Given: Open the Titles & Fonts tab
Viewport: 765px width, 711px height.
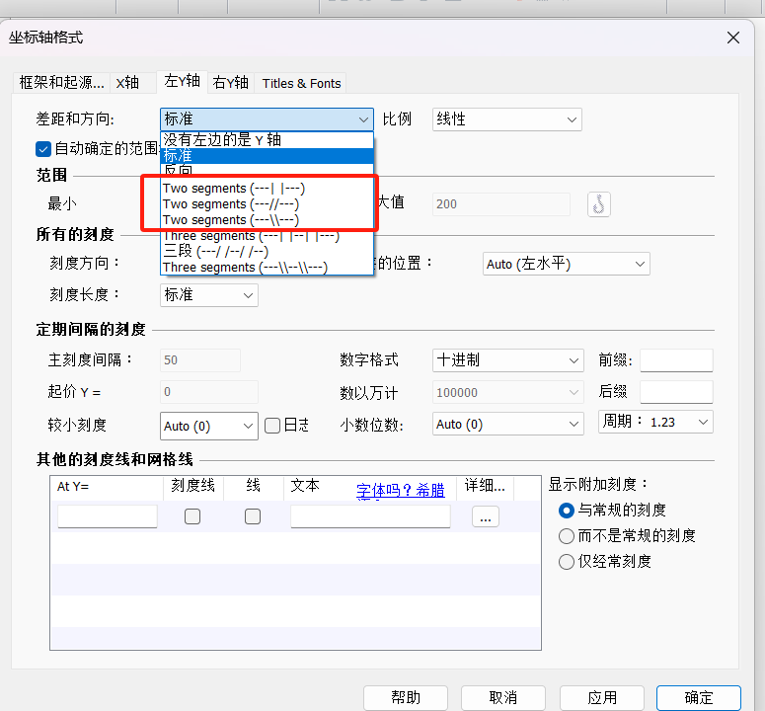Looking at the screenshot, I should (x=301, y=83).
